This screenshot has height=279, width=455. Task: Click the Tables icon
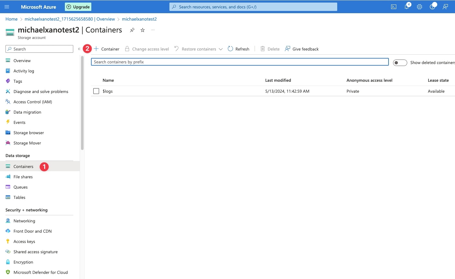[8, 197]
